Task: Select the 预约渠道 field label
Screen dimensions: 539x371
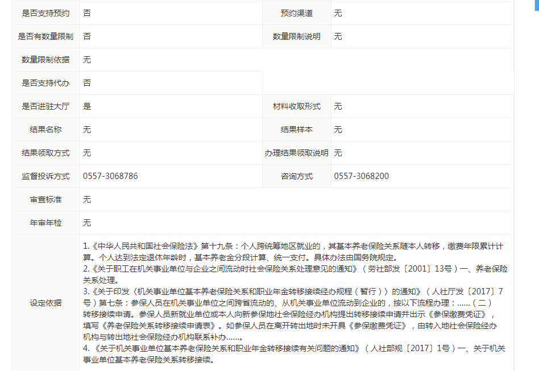Action: tap(296, 13)
